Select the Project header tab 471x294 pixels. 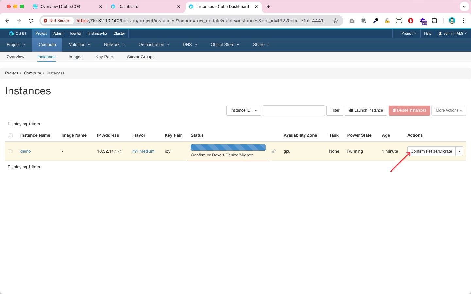(41, 33)
